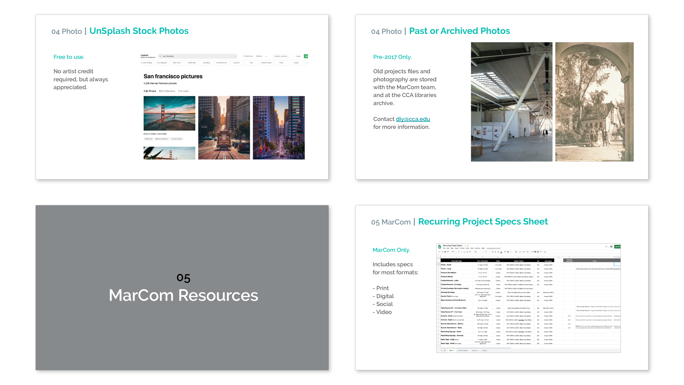Click the fill color bucket icon in Sheets

click(505, 252)
